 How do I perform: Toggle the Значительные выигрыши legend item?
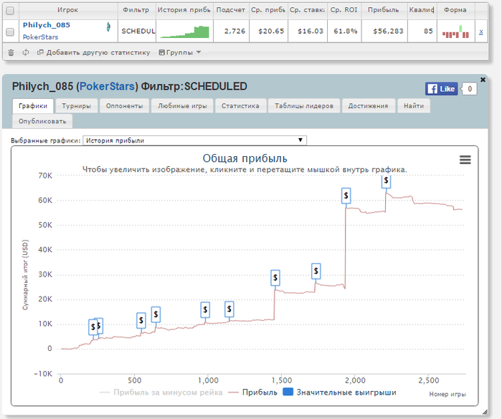340,392
